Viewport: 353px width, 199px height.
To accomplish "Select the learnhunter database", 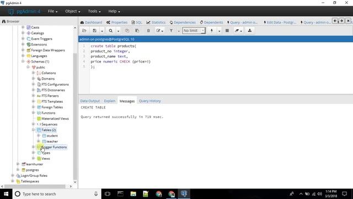I will tap(34, 164).
